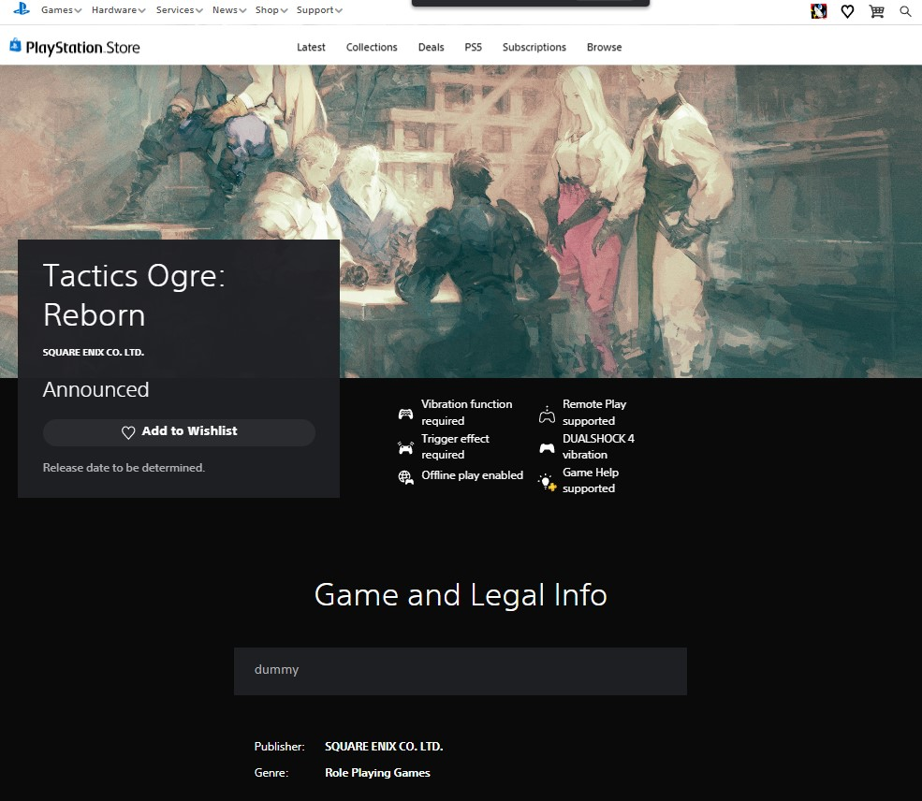The height and width of the screenshot is (801, 922).
Task: Click the Add to Wishlist button
Action: [x=179, y=432]
